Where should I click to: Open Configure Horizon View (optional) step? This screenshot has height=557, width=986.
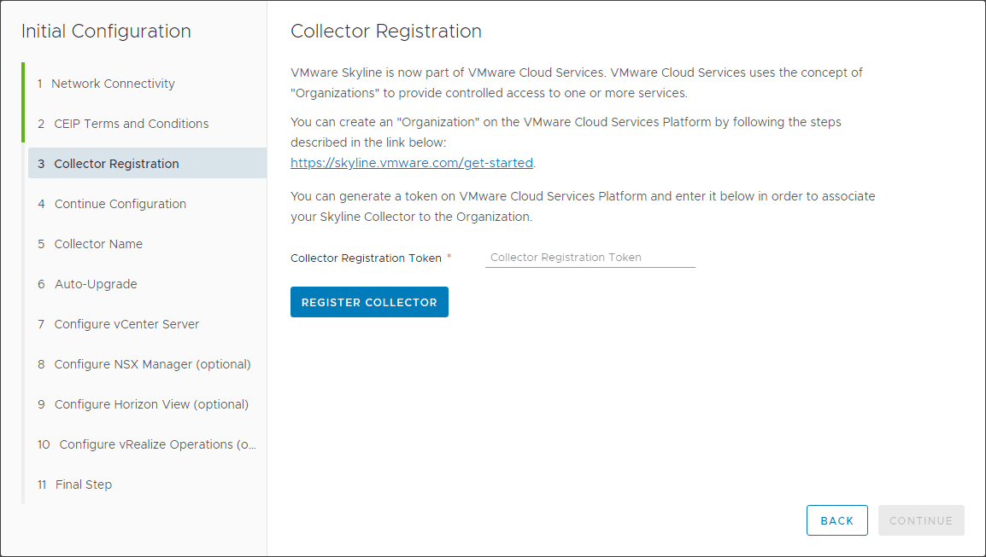point(151,404)
